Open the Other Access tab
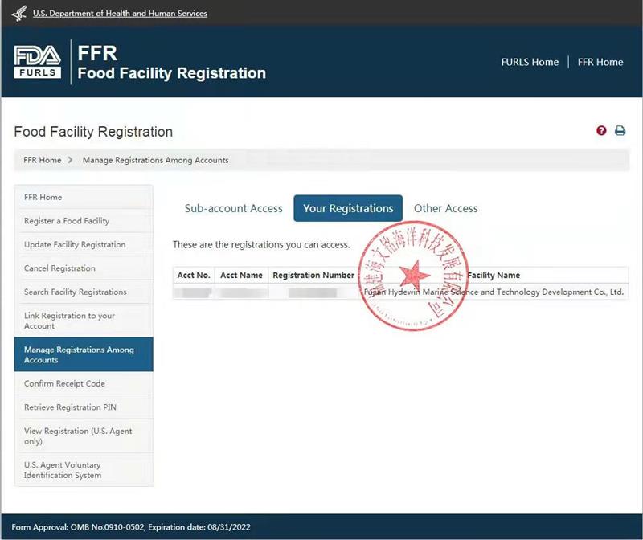Image resolution: width=643 pixels, height=540 pixels. (x=446, y=208)
